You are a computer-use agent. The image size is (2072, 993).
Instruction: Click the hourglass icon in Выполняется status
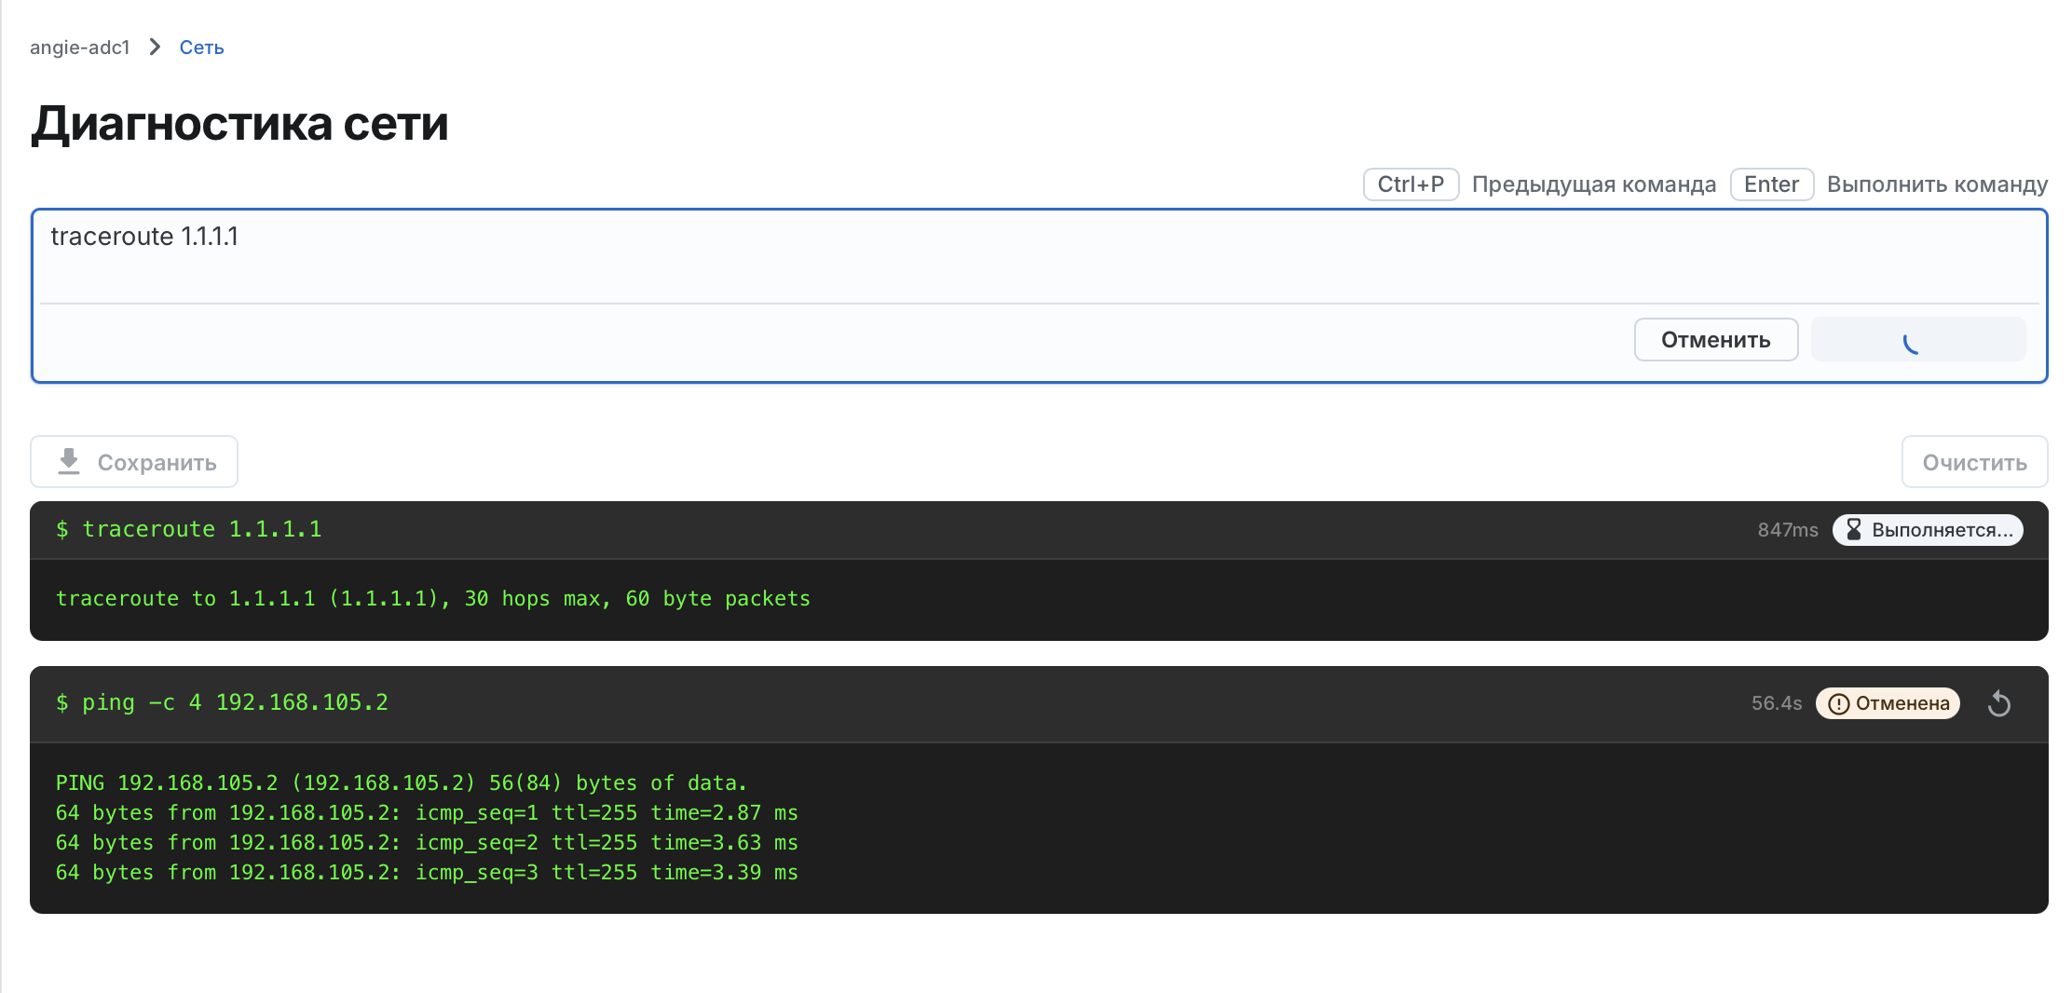coord(1854,529)
